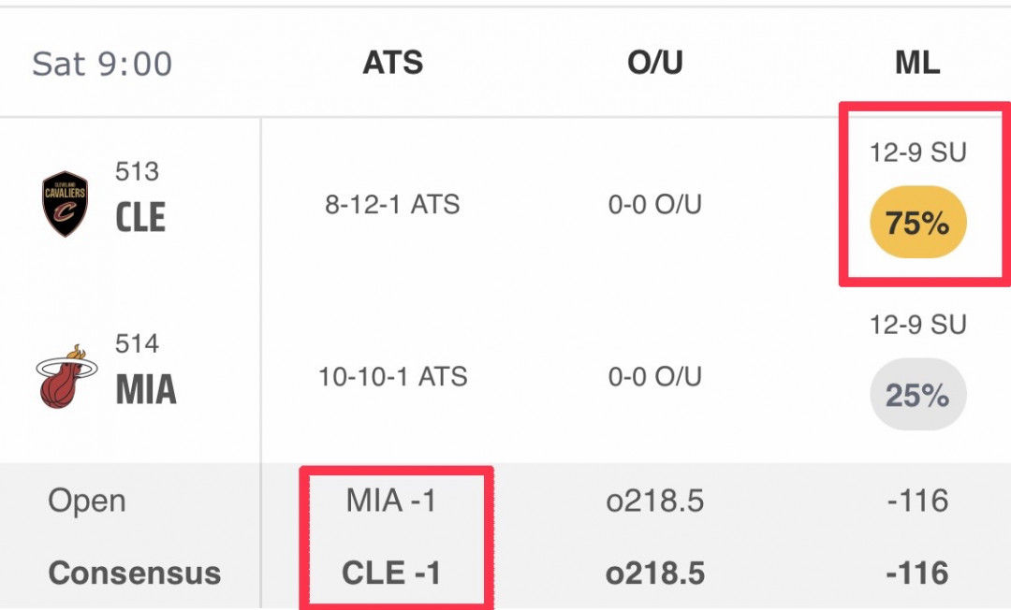The image size is (1011, 610).
Task: Open the O/U column header
Action: click(x=655, y=63)
